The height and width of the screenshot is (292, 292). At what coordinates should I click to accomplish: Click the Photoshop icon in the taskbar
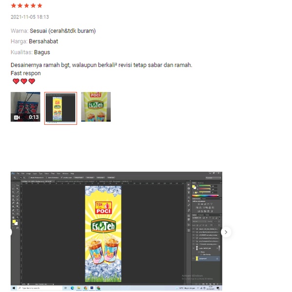(x=92, y=288)
